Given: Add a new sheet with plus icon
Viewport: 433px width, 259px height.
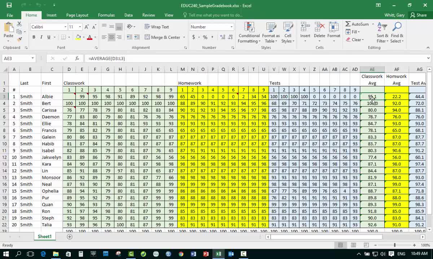Looking at the screenshot, I should tap(70, 236).
